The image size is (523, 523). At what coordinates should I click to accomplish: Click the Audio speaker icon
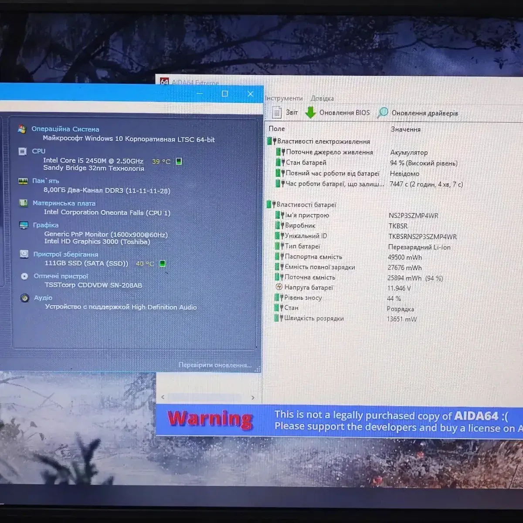[25, 298]
